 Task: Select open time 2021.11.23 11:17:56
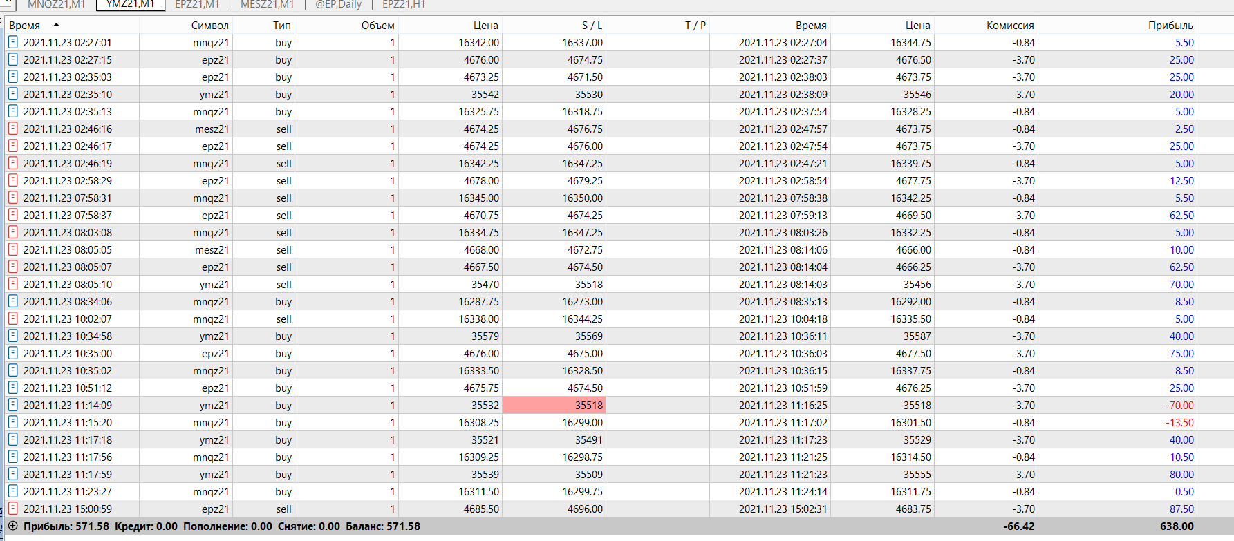[x=68, y=457]
